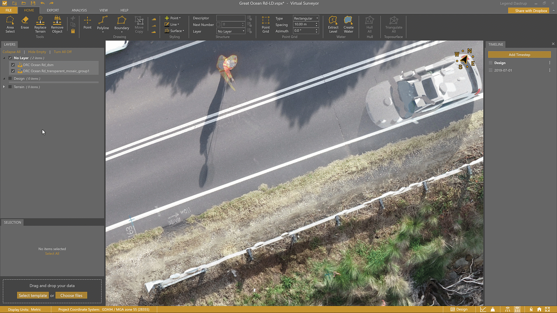Open the grid Type Rectangular dropdown

coord(306,18)
